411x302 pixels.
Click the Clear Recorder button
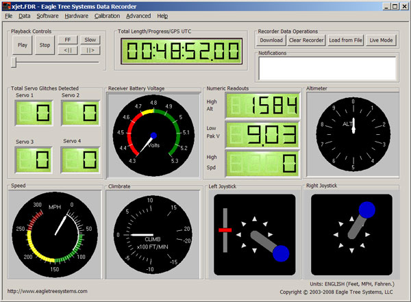306,40
